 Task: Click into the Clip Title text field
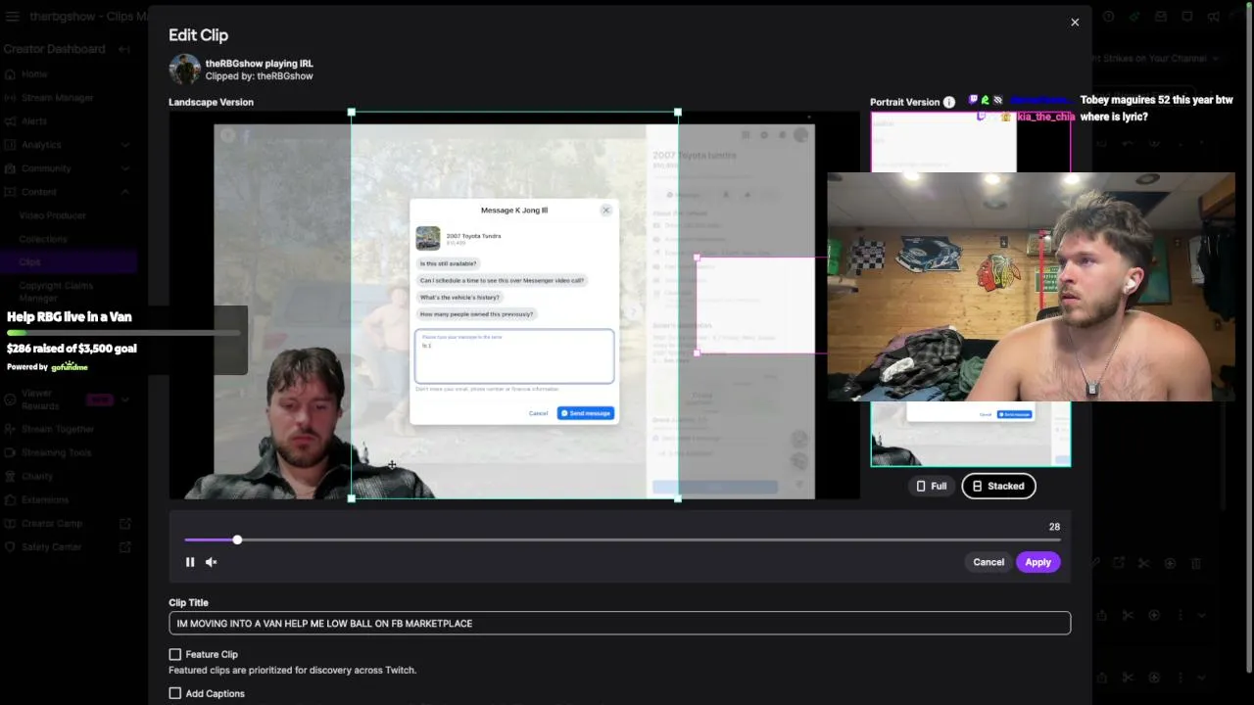click(619, 623)
